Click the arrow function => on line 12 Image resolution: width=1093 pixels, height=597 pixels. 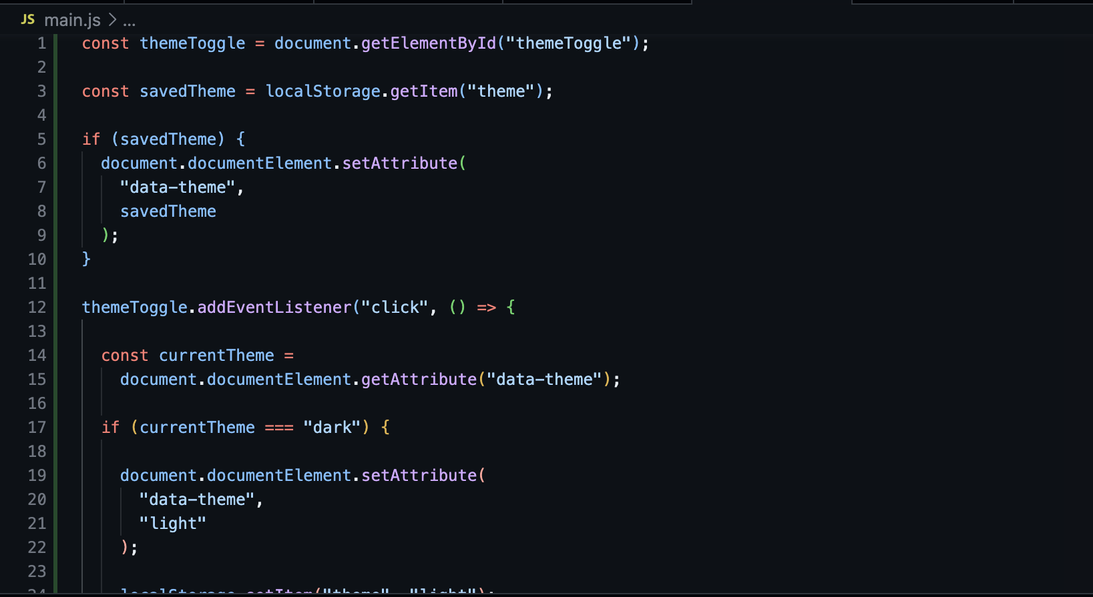487,308
